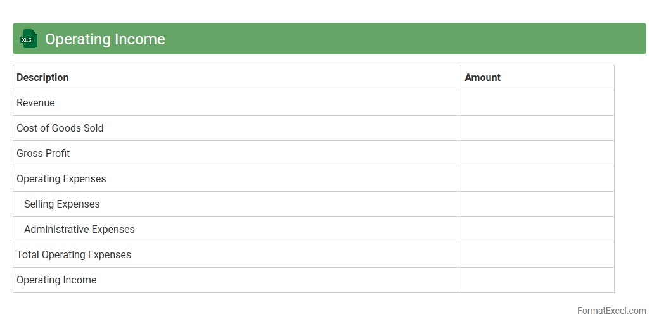Select the Total Operating Expenses amount cell
This screenshot has width=659, height=329.
coord(537,255)
